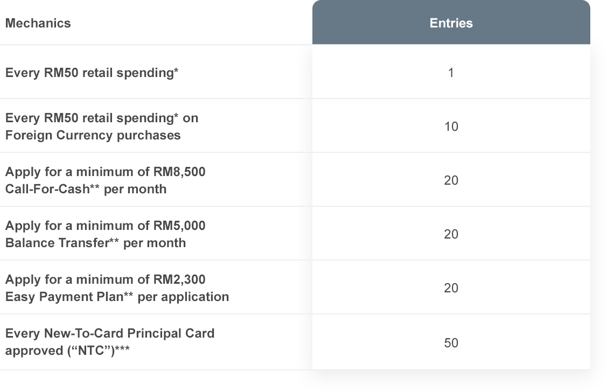
Task: Select the New-To-Card Principal Card row text
Action: coord(110,342)
